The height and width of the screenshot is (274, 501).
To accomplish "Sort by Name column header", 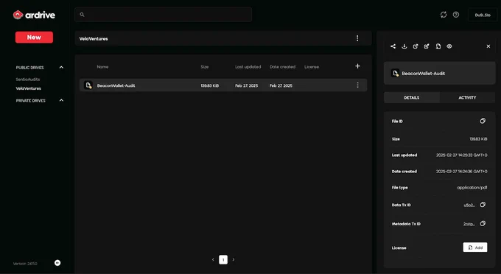I will point(102,67).
